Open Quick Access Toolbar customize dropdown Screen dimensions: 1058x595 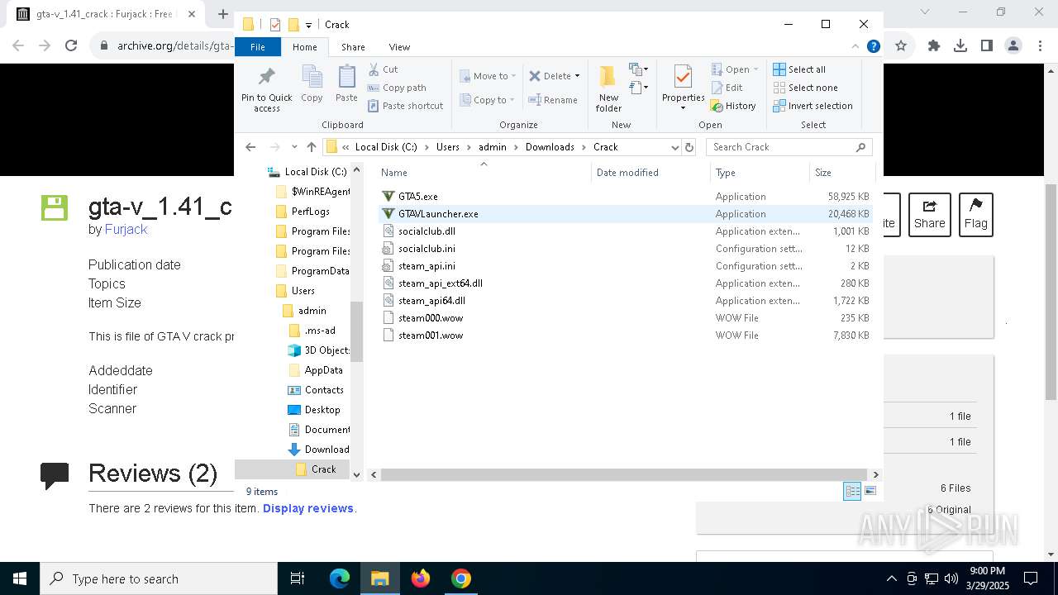point(308,25)
